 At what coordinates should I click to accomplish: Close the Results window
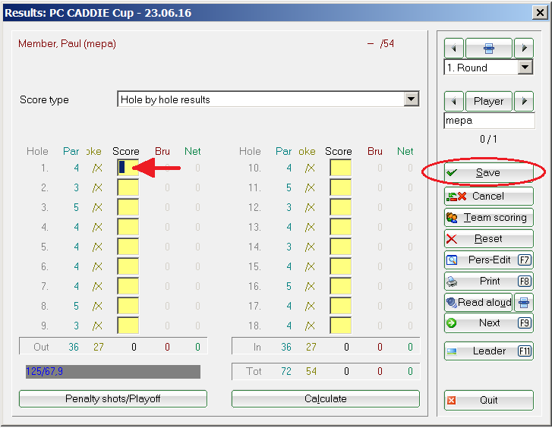click(540, 13)
